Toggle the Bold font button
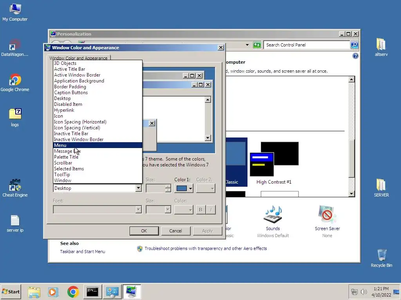The height and width of the screenshot is (300, 401). click(x=201, y=210)
